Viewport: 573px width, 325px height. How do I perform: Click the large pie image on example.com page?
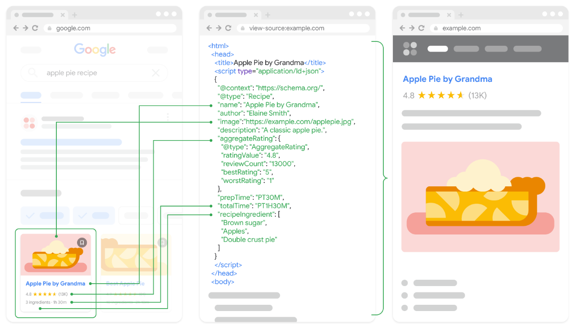480,196
